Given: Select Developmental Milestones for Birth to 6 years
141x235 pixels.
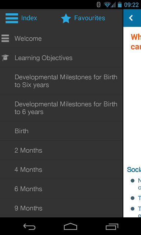Looking at the screenshot, I should [x=61, y=108].
